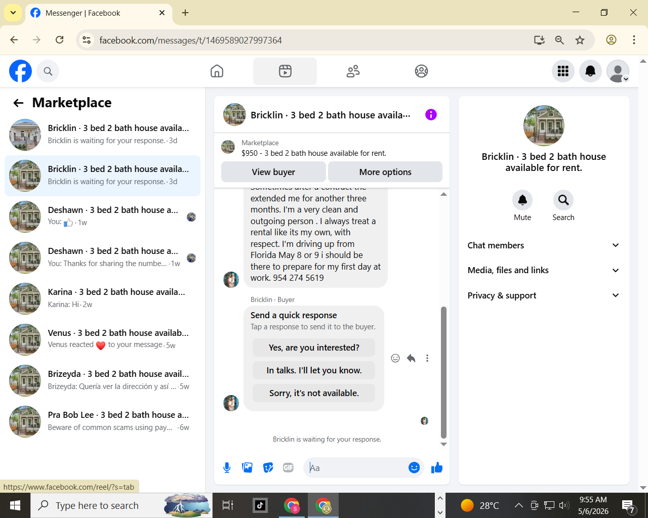This screenshot has width=648, height=518.
Task: Open Deshawn 'Thanks for sharing the number' chat
Action: click(x=102, y=257)
